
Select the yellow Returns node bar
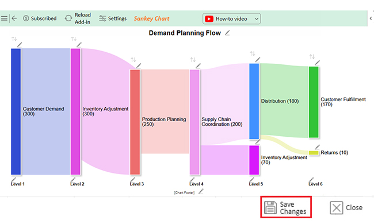pyautogui.click(x=314, y=153)
